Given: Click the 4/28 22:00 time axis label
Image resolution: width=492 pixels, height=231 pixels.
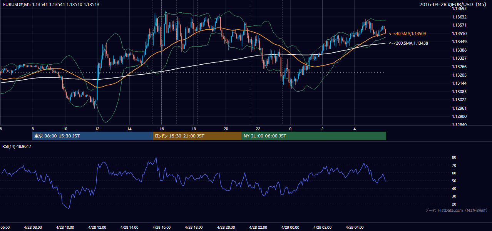Looking at the screenshot, I should [258, 227].
